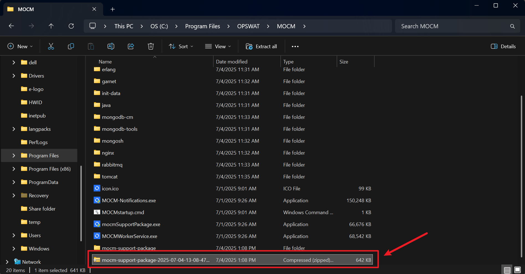Click chevron after MOCM in breadcrumb
This screenshot has width=525, height=274.
click(304, 26)
